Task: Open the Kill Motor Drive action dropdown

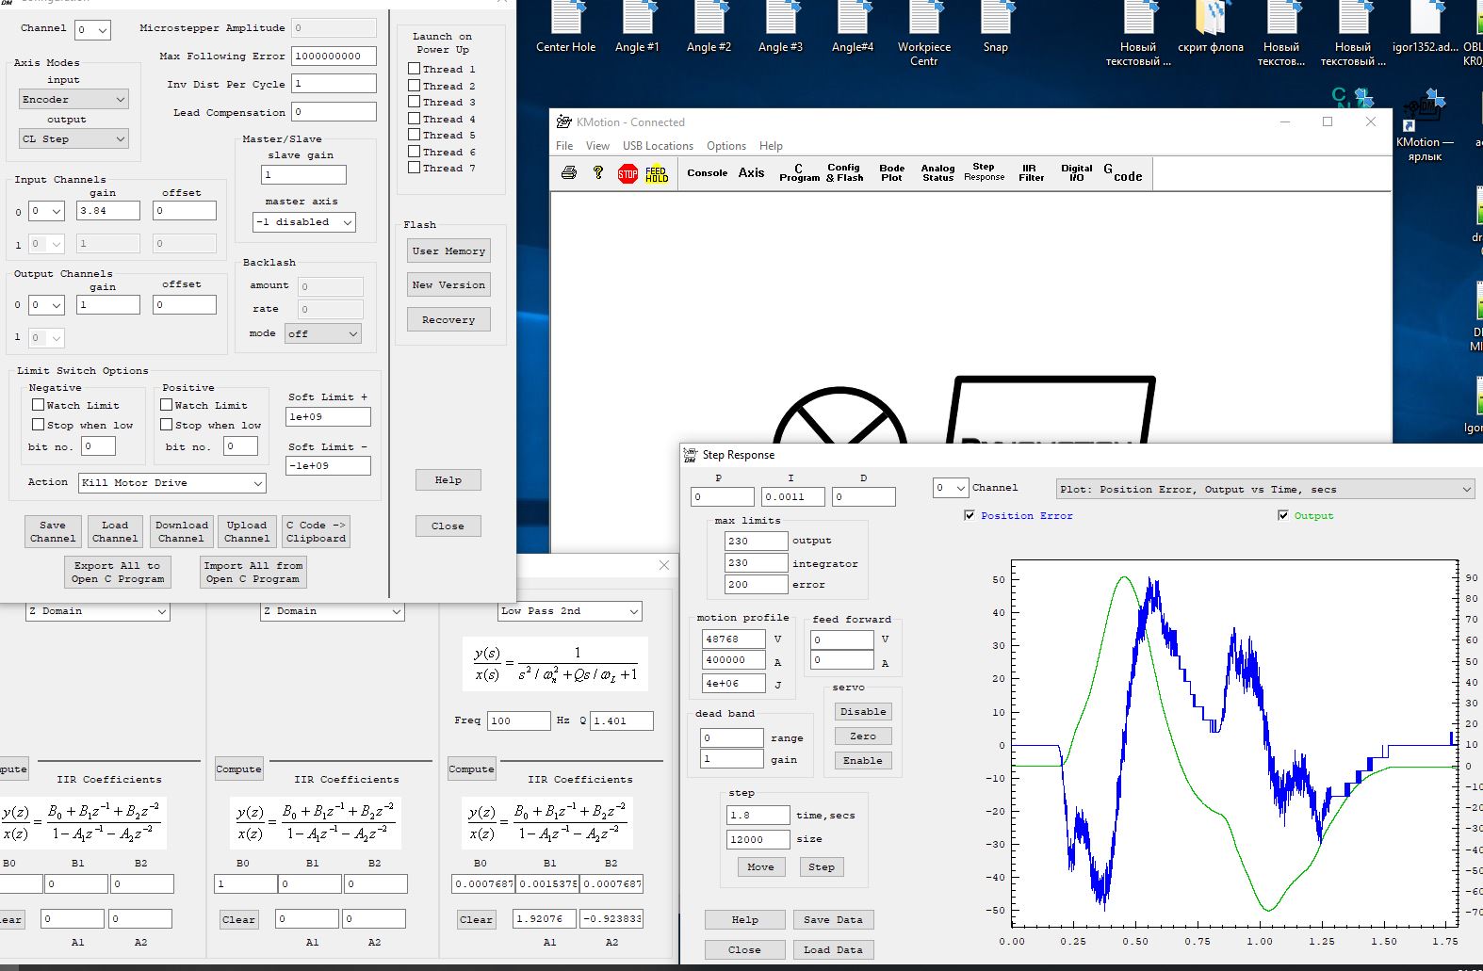Action: click(172, 483)
